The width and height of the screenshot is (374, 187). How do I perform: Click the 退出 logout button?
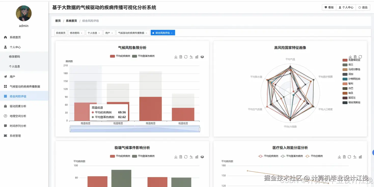[x=363, y=7]
